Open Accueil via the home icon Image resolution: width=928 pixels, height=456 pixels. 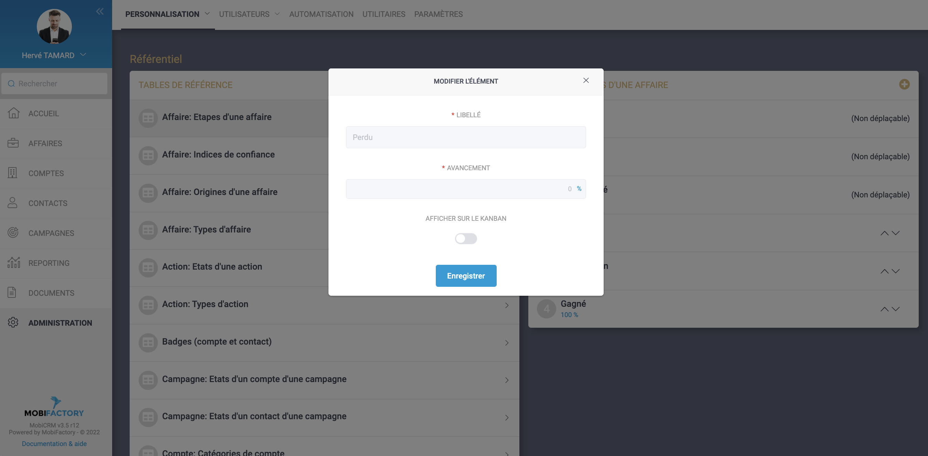13,113
